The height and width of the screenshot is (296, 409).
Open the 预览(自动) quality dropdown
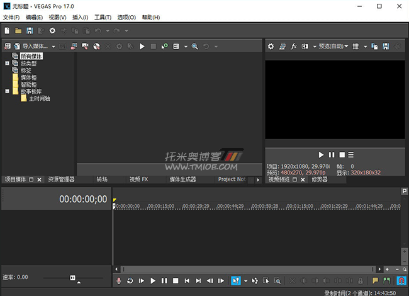333,47
